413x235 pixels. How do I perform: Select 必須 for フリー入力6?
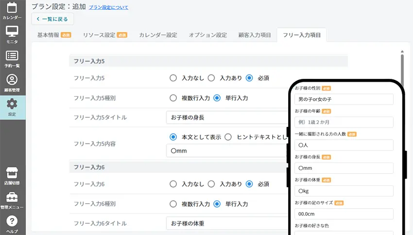249,184
